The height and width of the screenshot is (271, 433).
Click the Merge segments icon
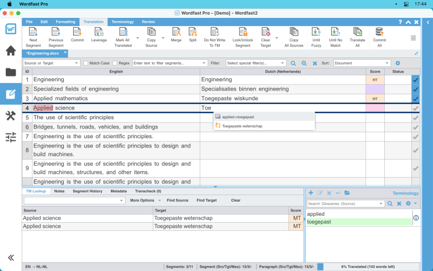pyautogui.click(x=176, y=33)
